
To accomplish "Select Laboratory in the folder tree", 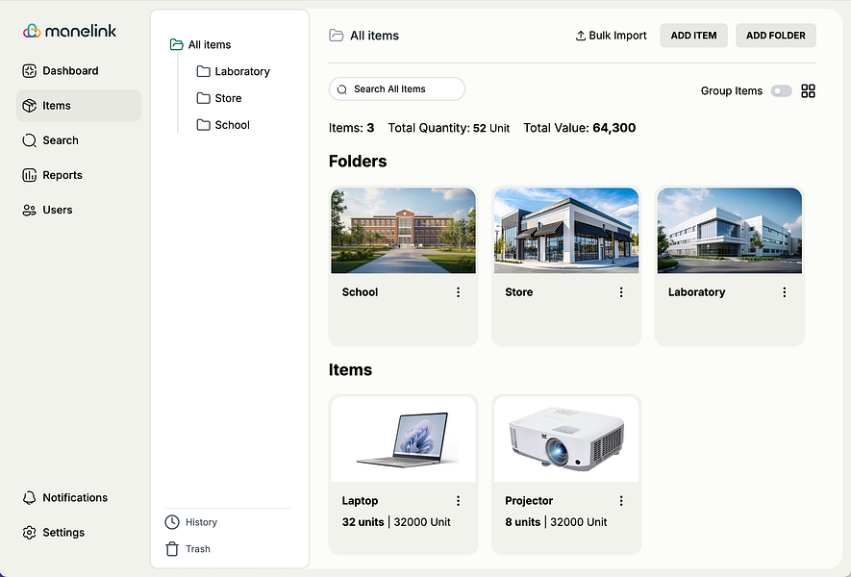I will (234, 72).
